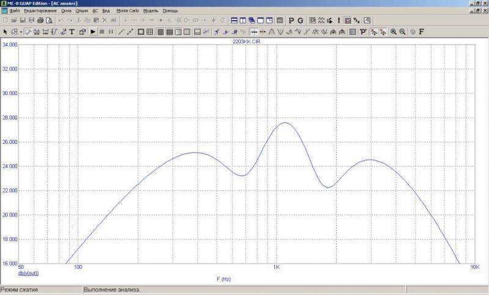Open the Monte Carlo menu
The image size is (489, 295).
coord(128,10)
